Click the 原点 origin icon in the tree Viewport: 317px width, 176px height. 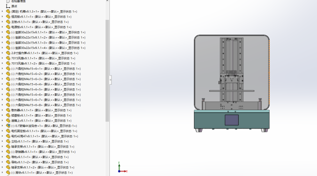(x=8, y=6)
